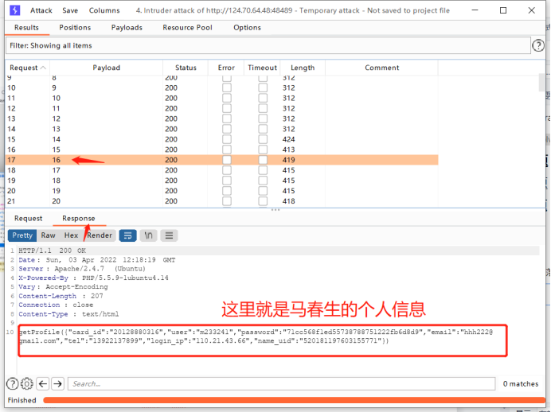Open the response viewer hamburger menu icon
This screenshot has height=412, width=551.
pos(169,235)
